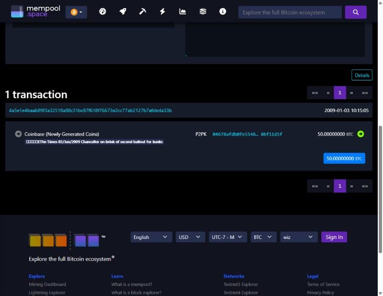Click the blue 50.00000000 BTC total button

pos(344,159)
